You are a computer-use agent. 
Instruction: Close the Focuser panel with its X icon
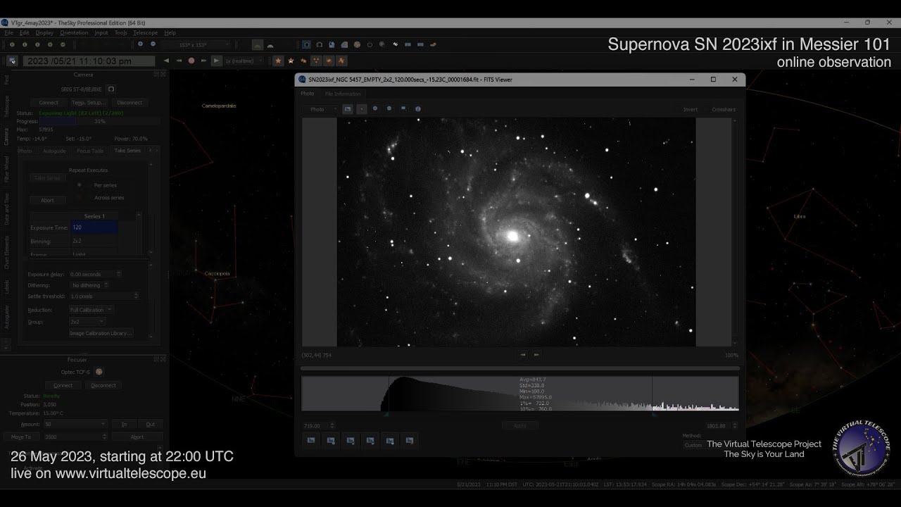[163, 359]
